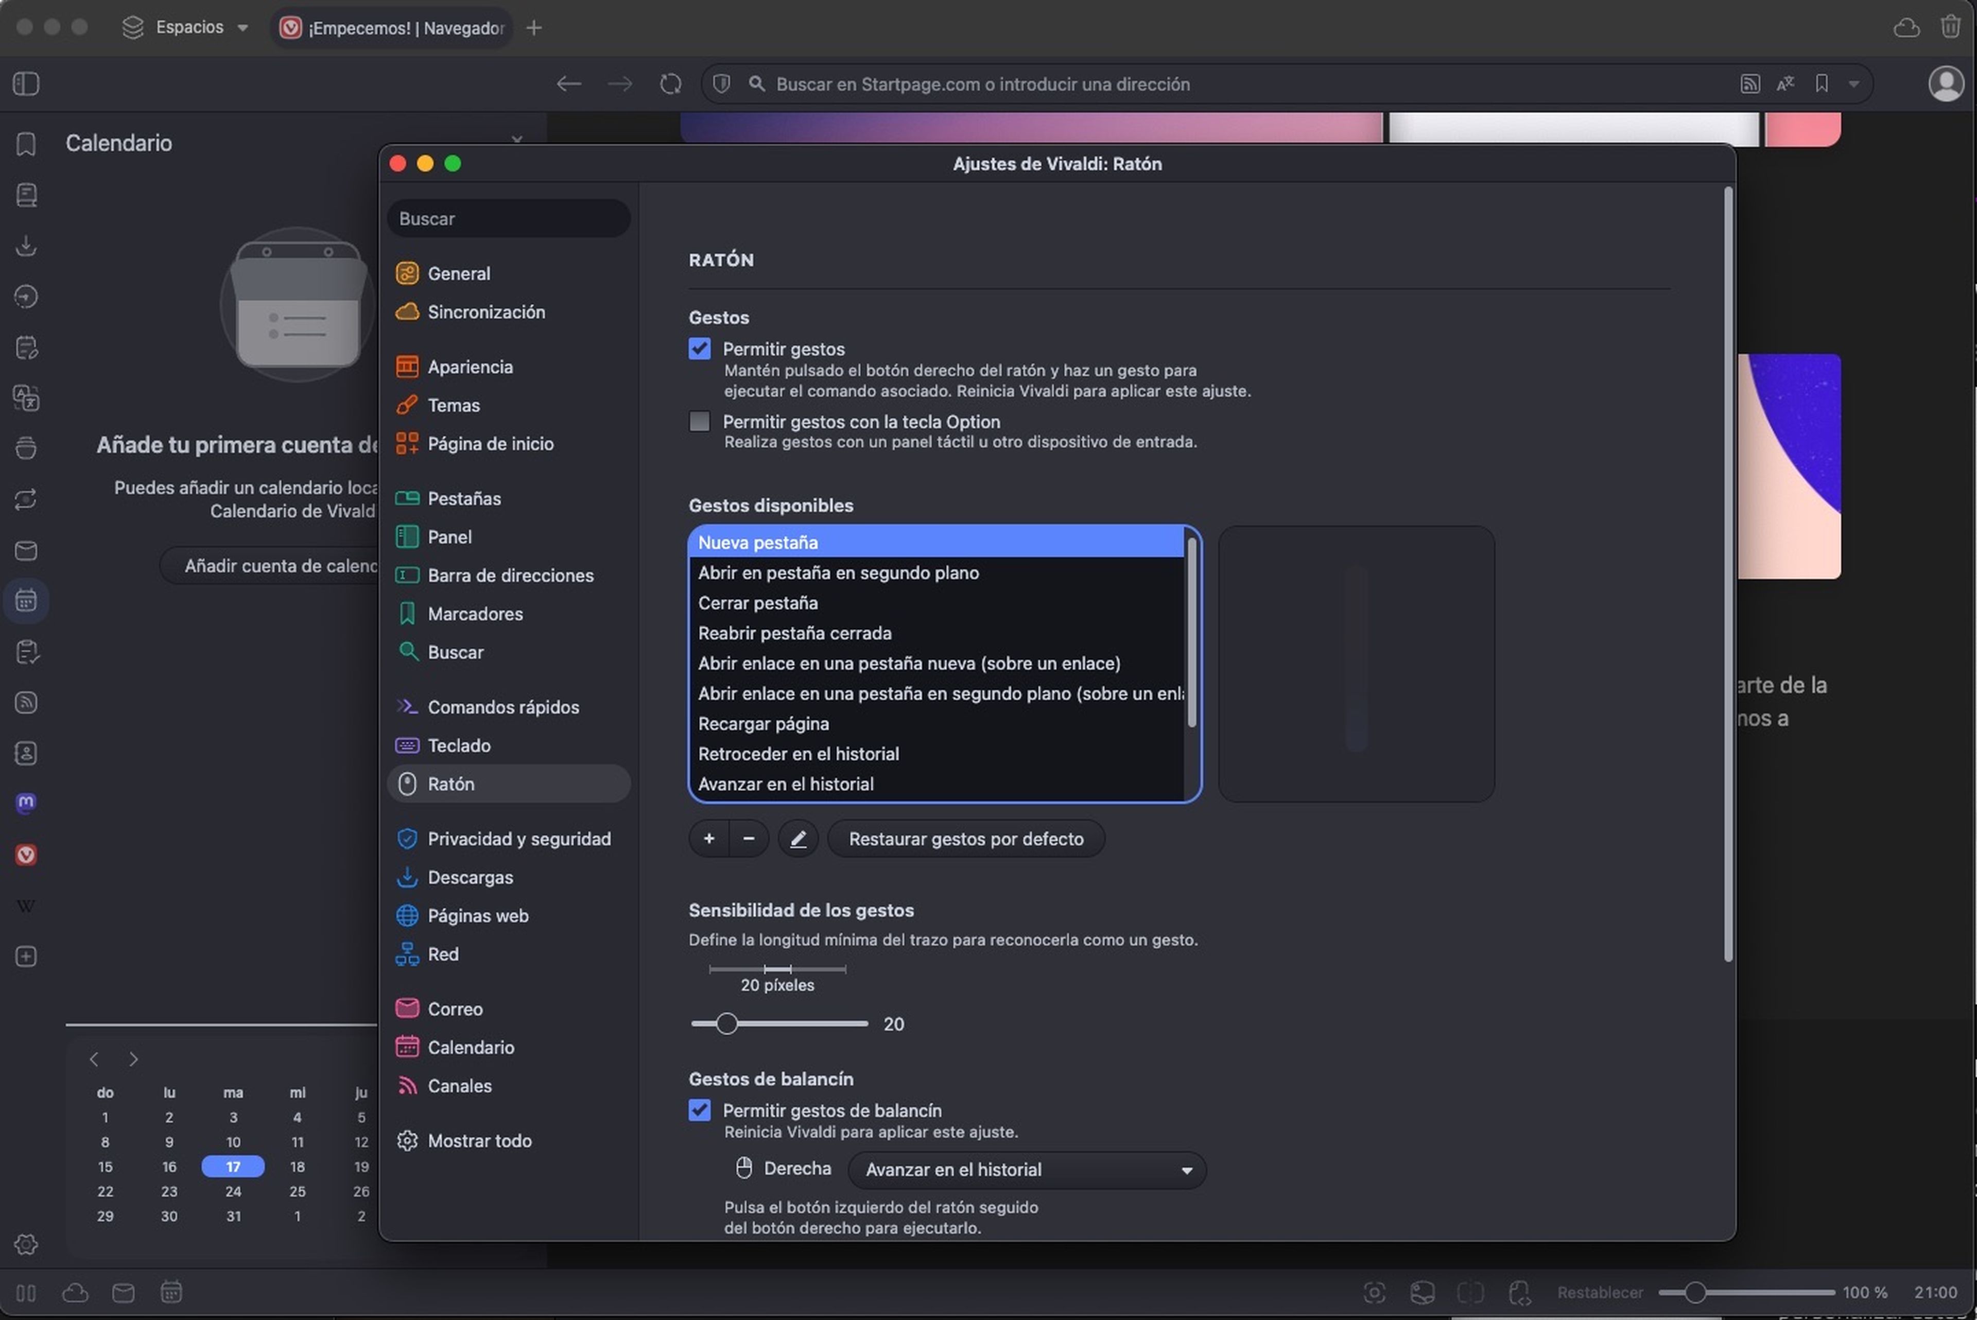Reload the current page
1977x1320 pixels.
(671, 84)
